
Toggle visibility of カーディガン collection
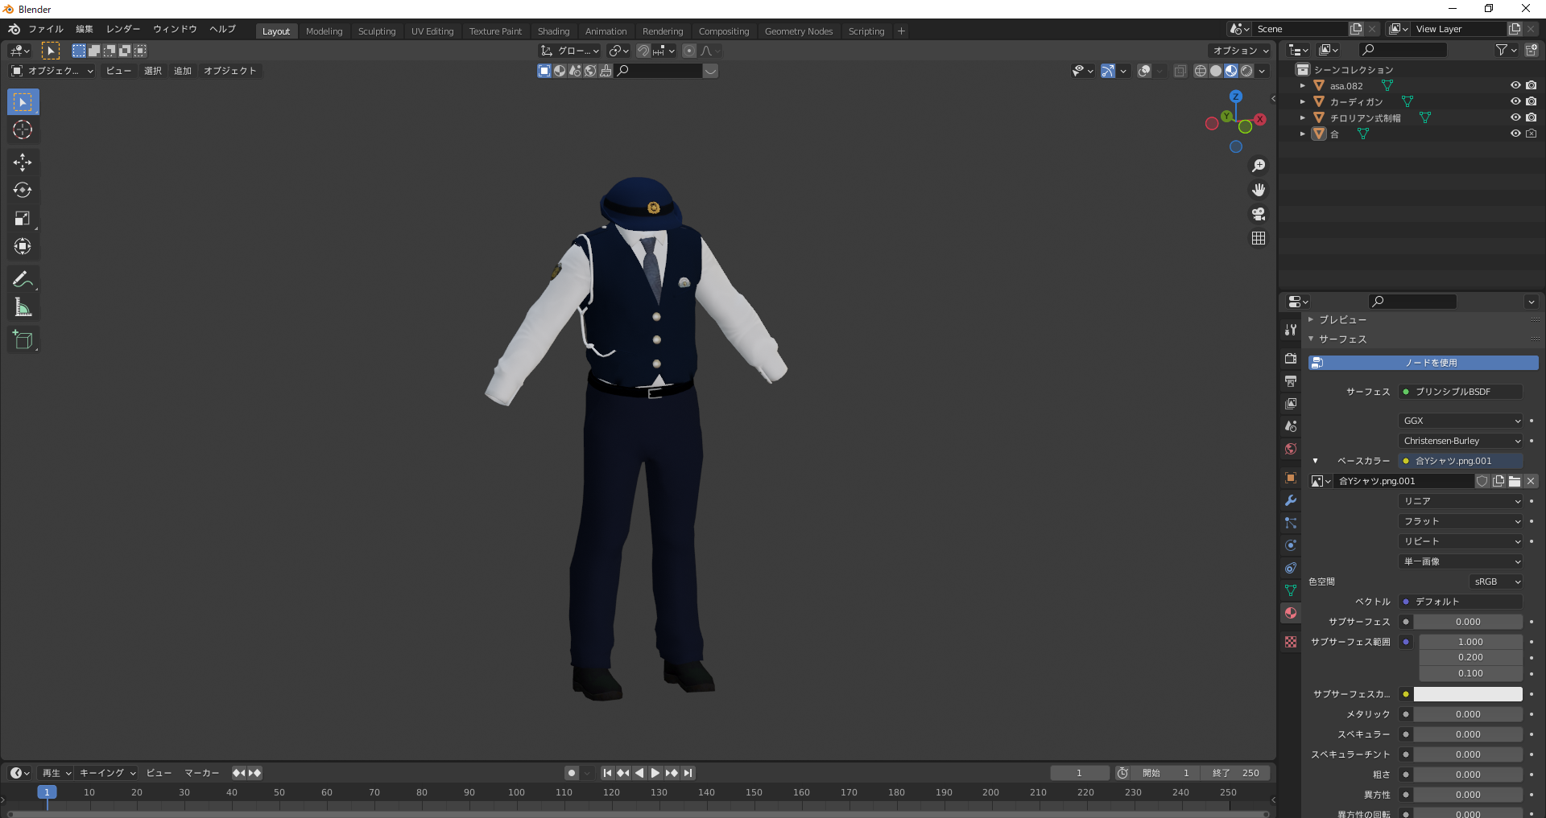pos(1515,101)
